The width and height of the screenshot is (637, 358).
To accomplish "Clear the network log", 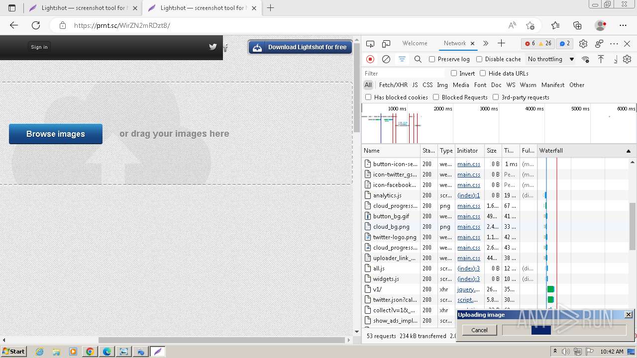I will pos(386,59).
